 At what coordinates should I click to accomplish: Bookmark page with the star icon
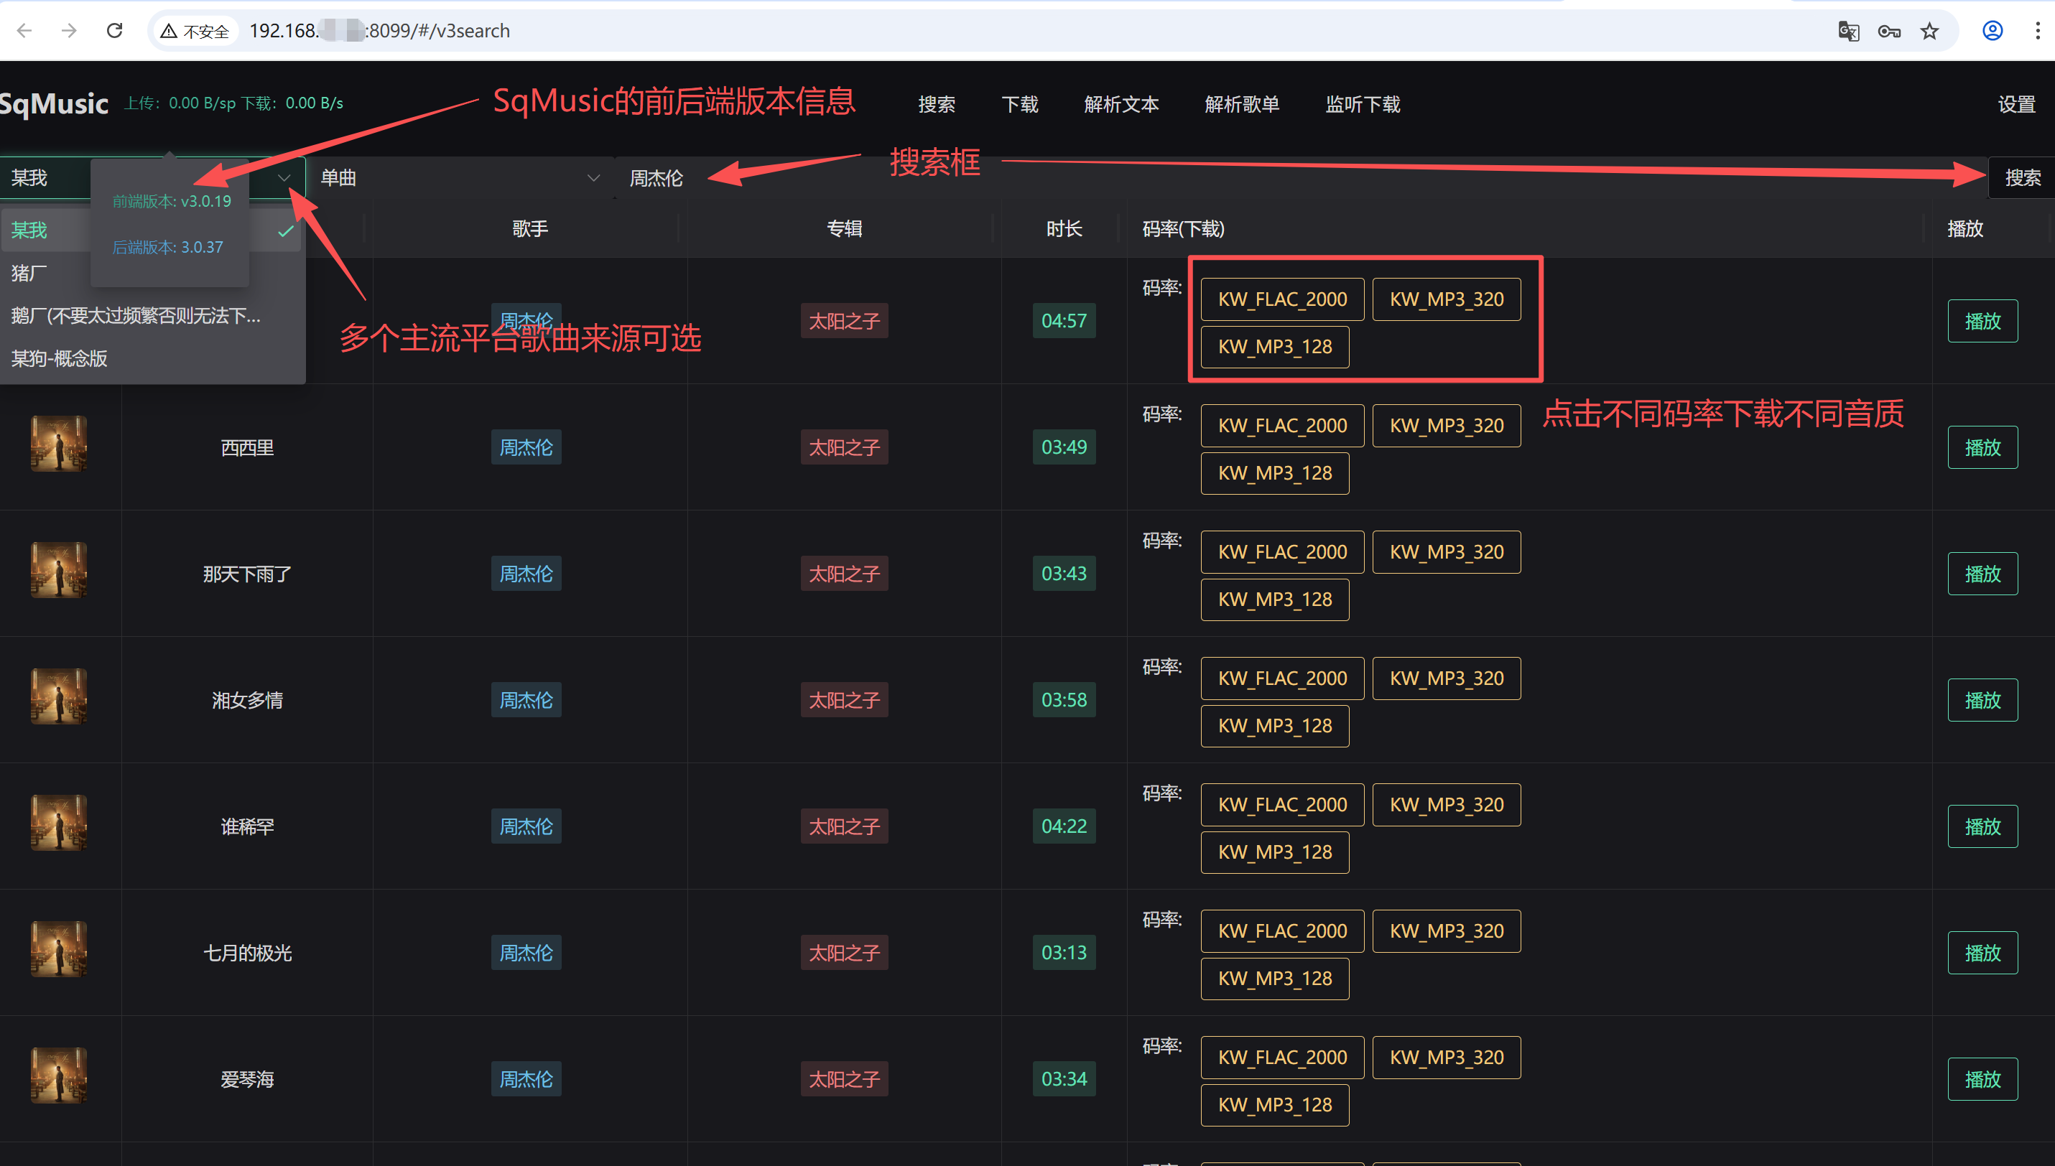click(1929, 32)
